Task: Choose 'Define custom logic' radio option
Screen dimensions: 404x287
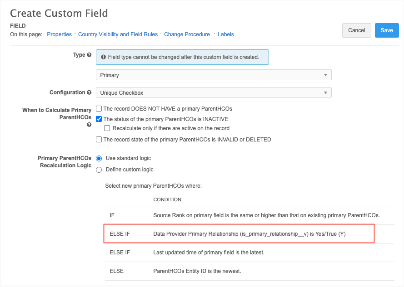Action: click(x=99, y=170)
